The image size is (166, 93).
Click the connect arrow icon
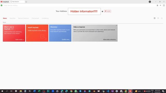[x=160, y=5]
